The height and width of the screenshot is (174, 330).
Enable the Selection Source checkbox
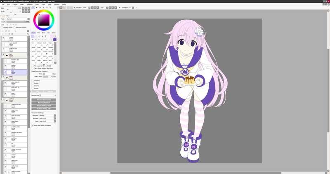point(15,28)
